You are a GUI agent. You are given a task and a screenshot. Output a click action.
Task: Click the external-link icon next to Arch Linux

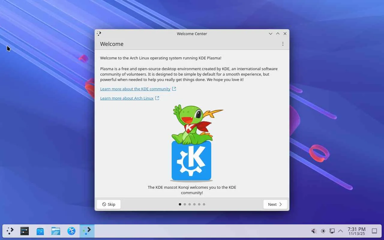pos(157,98)
